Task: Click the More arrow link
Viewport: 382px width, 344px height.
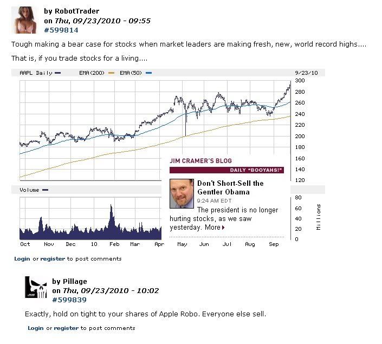Action: pyautogui.click(x=215, y=228)
